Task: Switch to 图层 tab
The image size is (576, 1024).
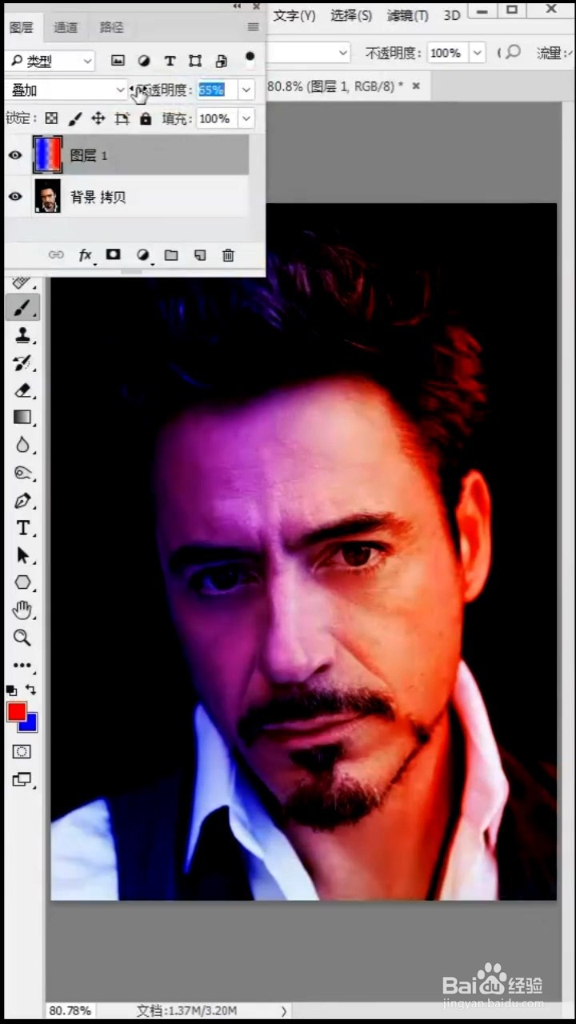Action: 22,27
